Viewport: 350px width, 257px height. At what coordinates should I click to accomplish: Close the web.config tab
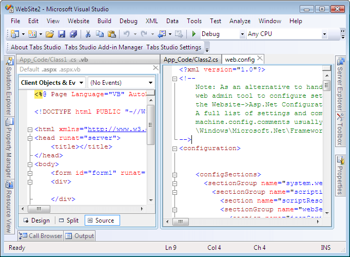tap(260, 58)
